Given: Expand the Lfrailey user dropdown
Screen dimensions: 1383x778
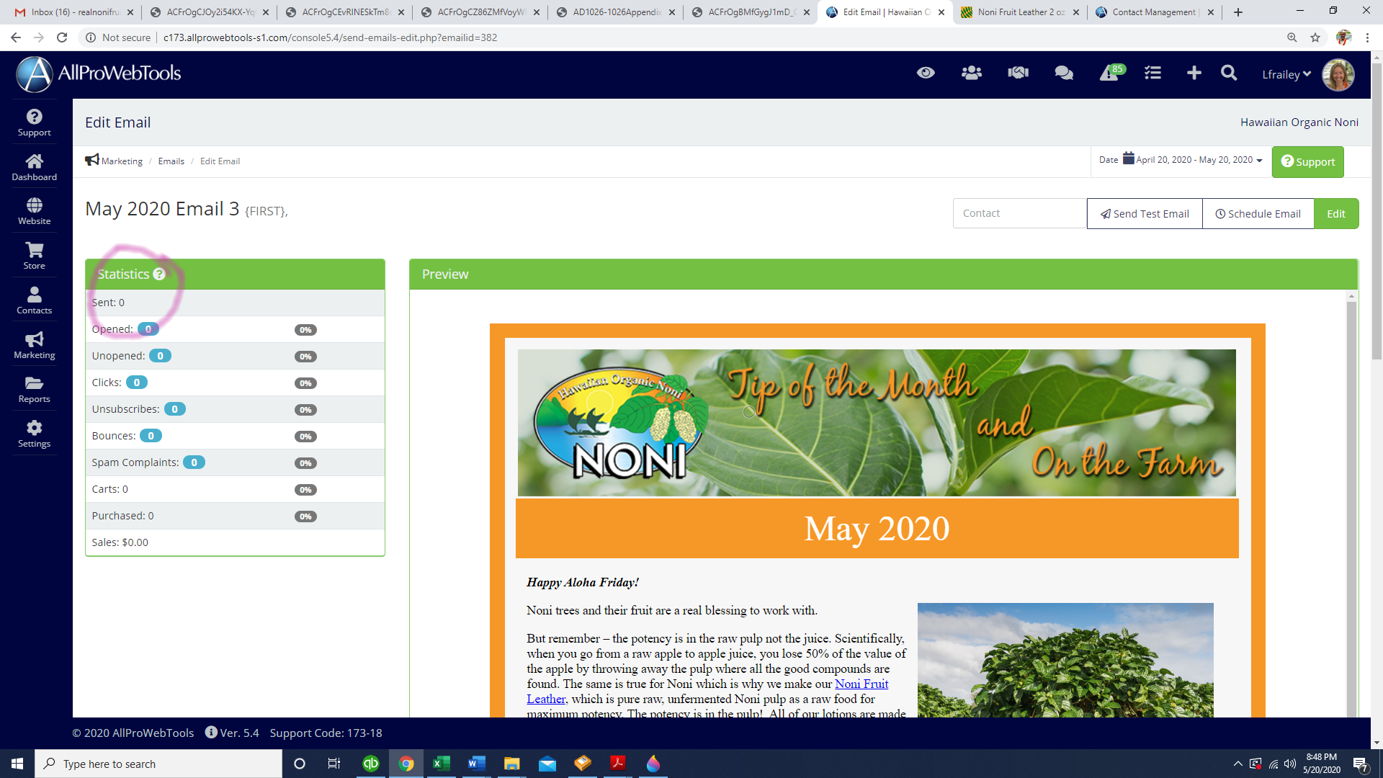Looking at the screenshot, I should (1286, 74).
